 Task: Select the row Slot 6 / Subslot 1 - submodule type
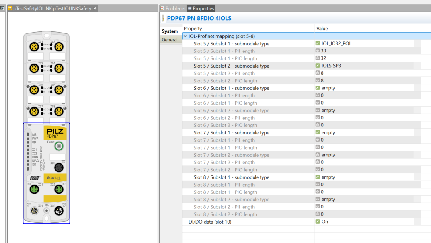[302, 88]
